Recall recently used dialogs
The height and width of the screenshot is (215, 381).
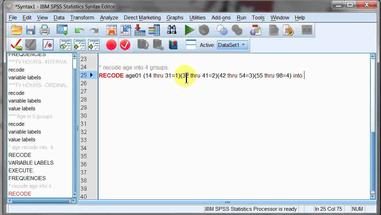click(62, 30)
